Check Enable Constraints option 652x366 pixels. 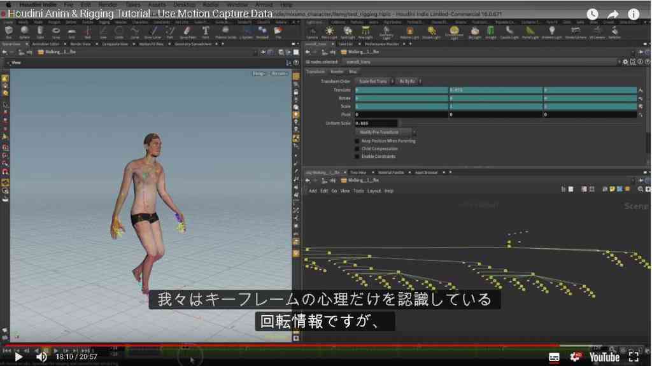(x=357, y=157)
